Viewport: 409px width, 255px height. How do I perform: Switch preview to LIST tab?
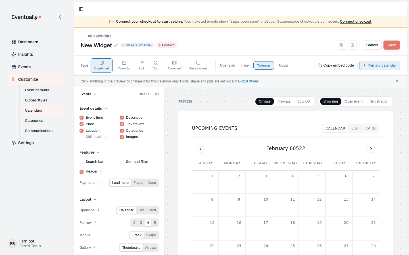pyautogui.click(x=355, y=128)
